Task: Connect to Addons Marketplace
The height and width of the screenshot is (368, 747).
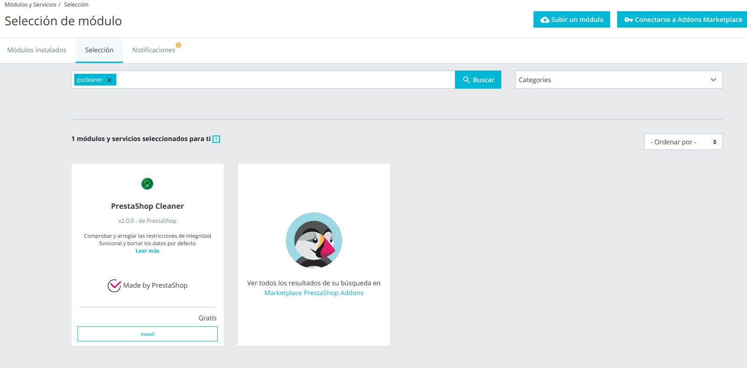Action: click(682, 20)
